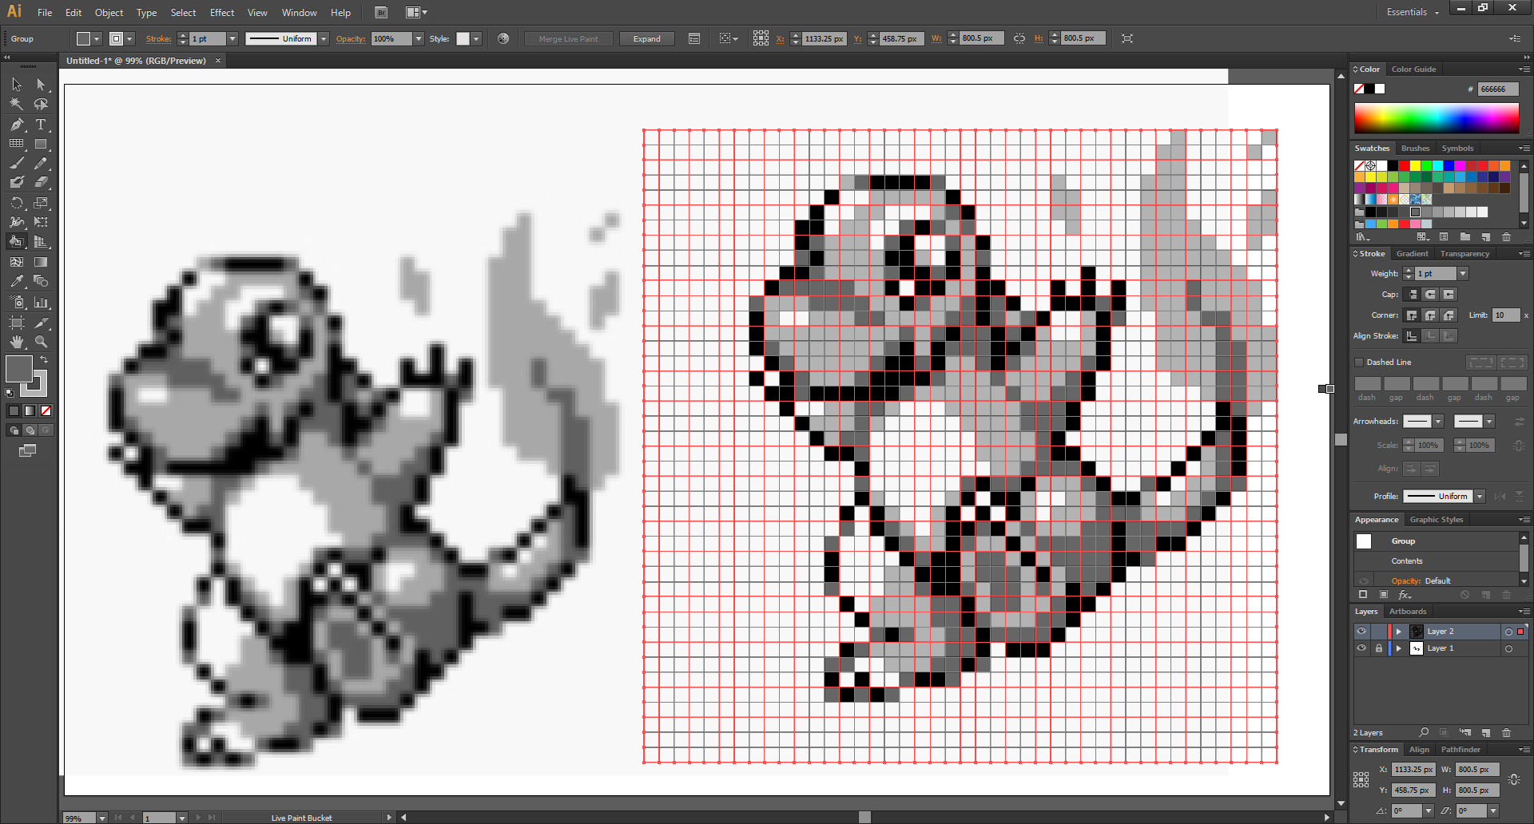Select the Zoom tool

[41, 342]
